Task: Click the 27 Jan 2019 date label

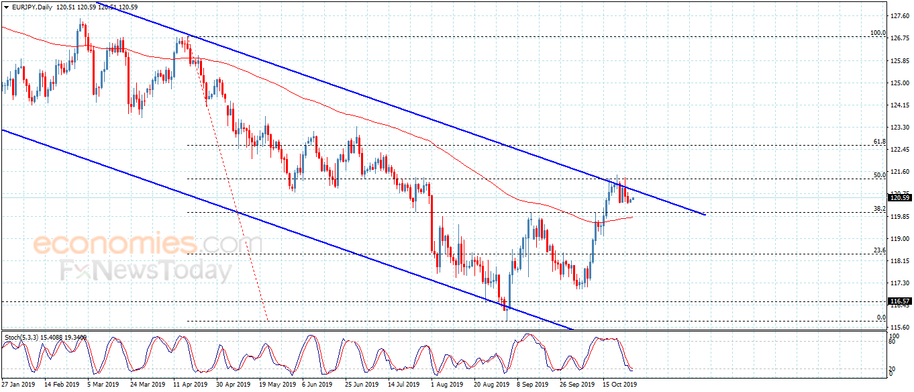Action: [18, 385]
